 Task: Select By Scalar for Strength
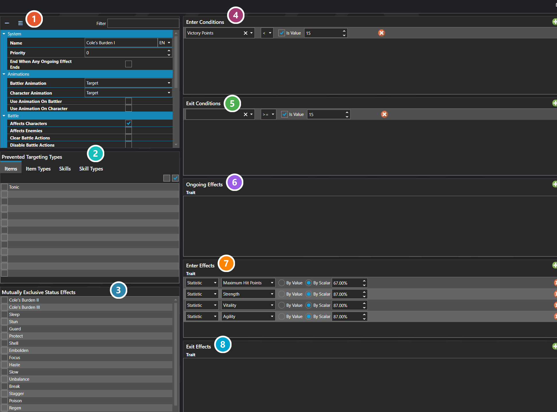click(x=309, y=294)
